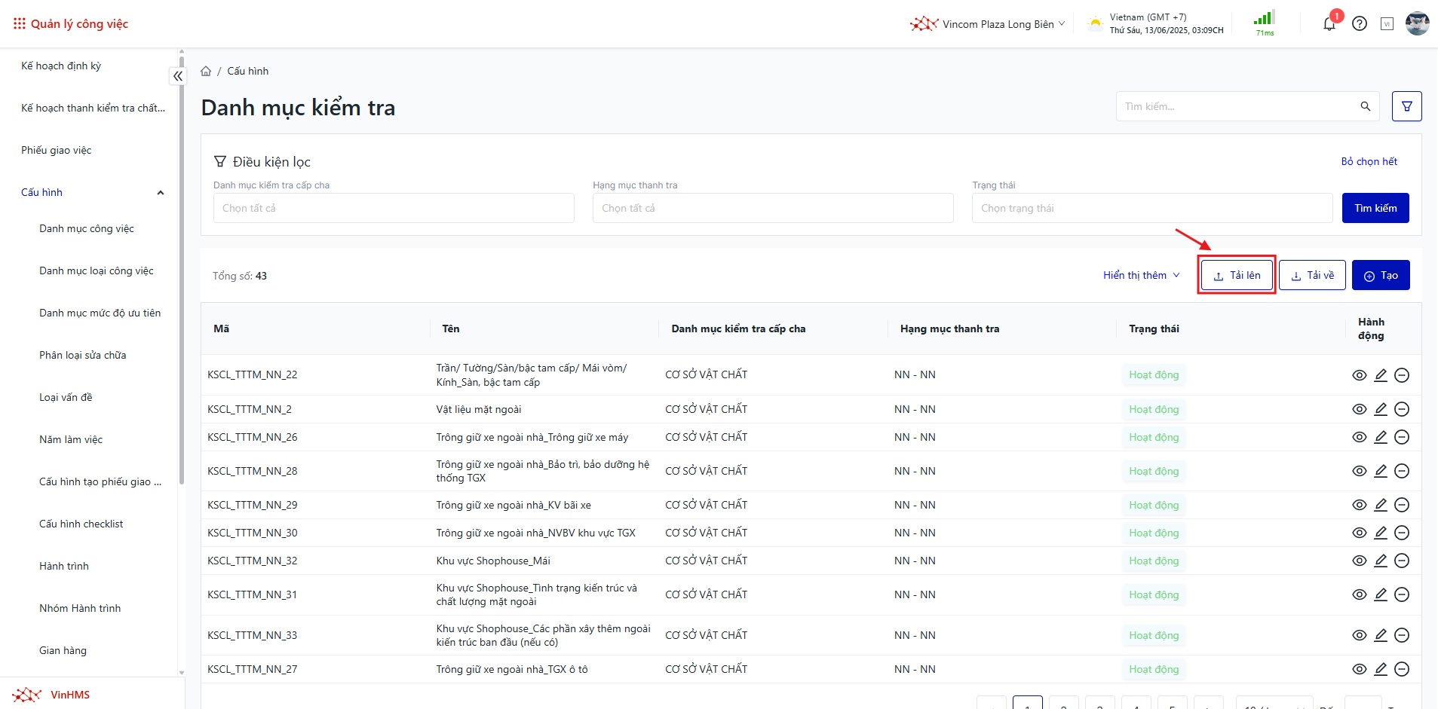The image size is (1438, 709).
Task: Click the home breadcrumb icon
Action: [206, 71]
